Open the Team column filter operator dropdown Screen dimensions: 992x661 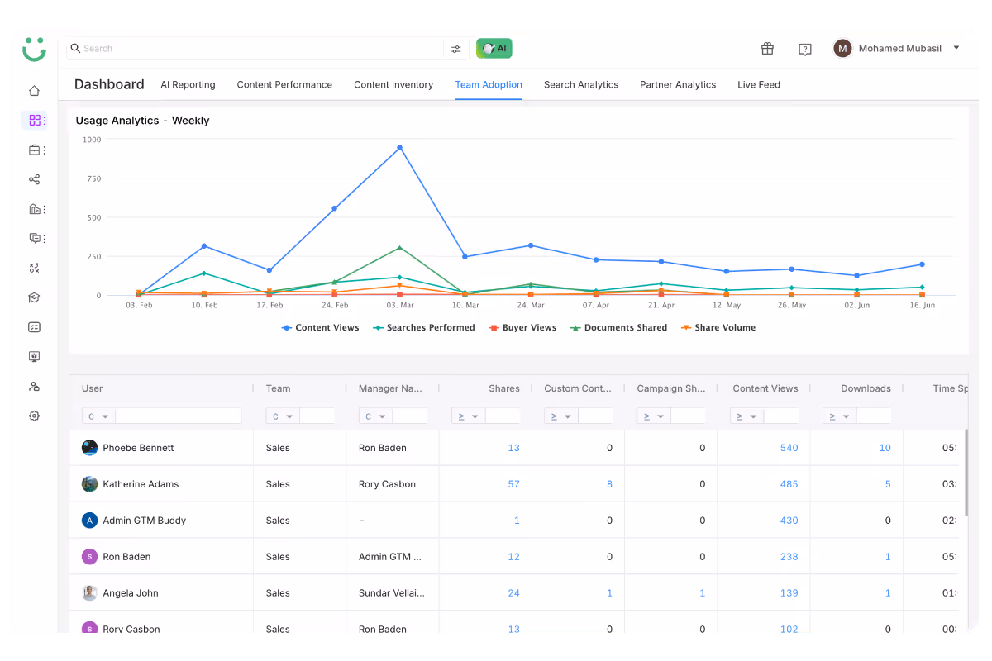tap(283, 416)
